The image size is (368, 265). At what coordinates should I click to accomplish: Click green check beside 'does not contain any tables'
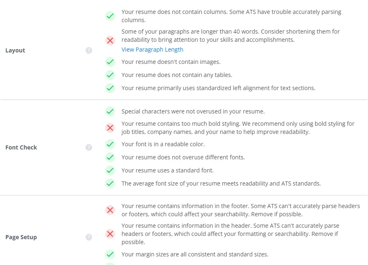pyautogui.click(x=110, y=75)
